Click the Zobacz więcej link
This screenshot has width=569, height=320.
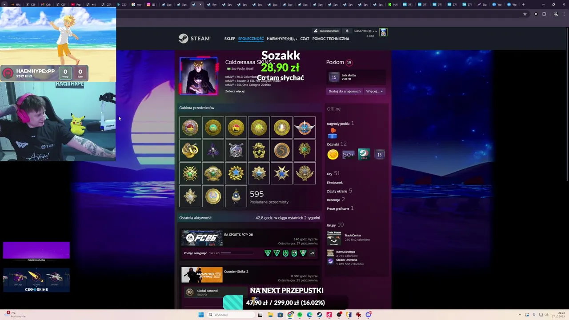pos(235,91)
